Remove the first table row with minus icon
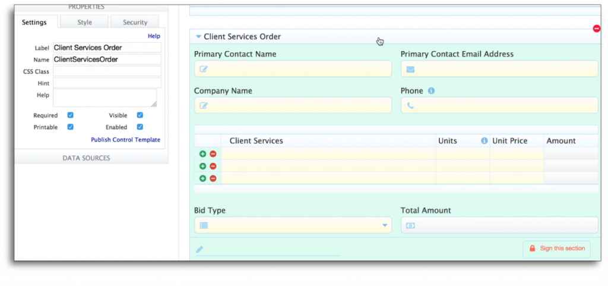 point(213,154)
